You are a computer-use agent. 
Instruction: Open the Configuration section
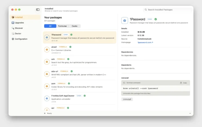coord(25,39)
